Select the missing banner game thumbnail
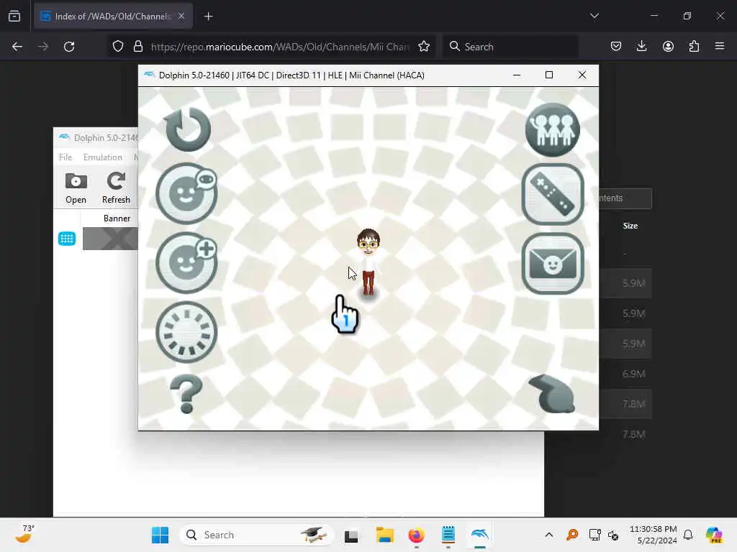 click(x=110, y=239)
